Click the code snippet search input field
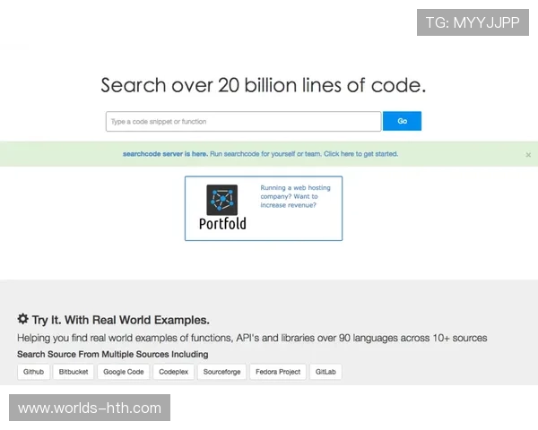The width and height of the screenshot is (538, 430). [x=243, y=121]
